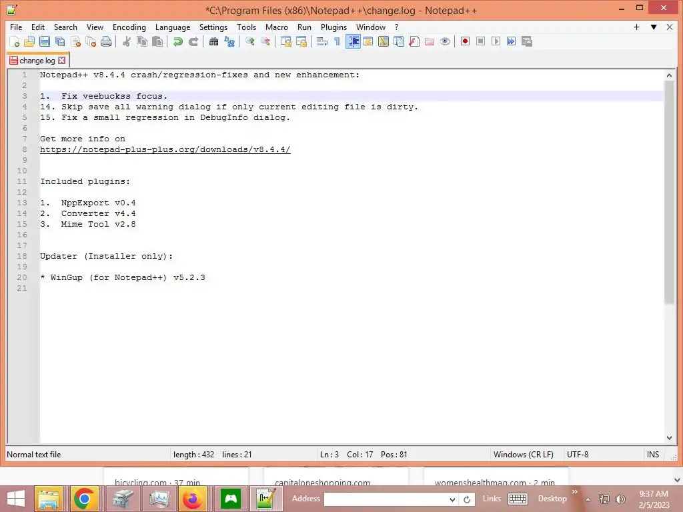This screenshot has height=512, width=683.
Task: Open Google Chrome from the taskbar
Action: coord(84,499)
